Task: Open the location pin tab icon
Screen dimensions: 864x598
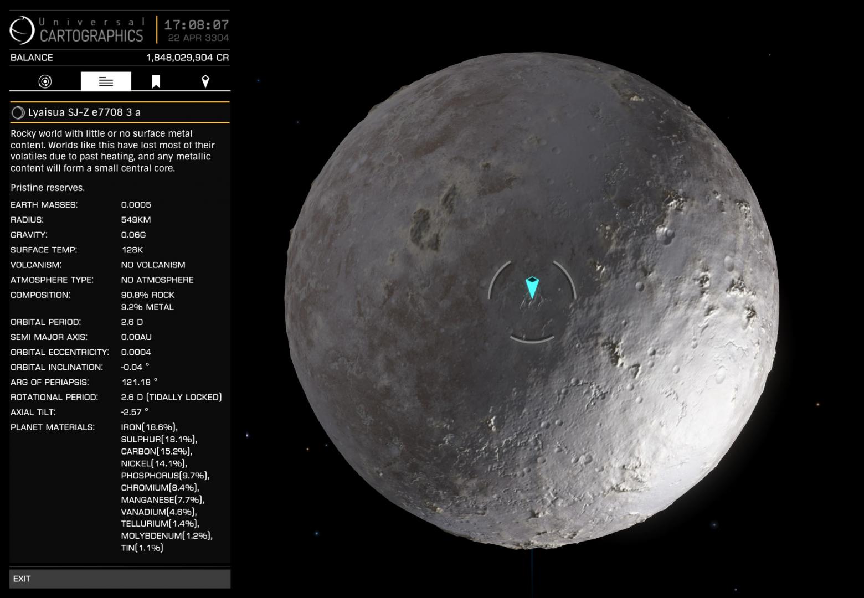Action: coord(205,81)
